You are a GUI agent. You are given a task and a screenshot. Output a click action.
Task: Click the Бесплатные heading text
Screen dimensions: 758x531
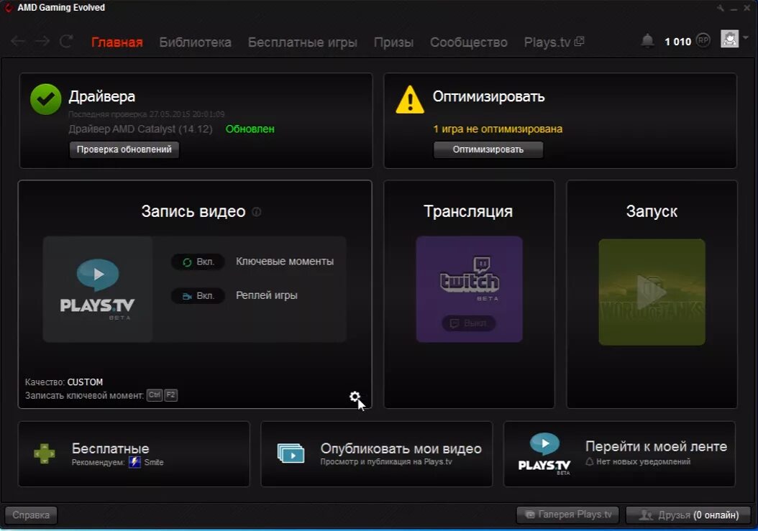coord(110,448)
